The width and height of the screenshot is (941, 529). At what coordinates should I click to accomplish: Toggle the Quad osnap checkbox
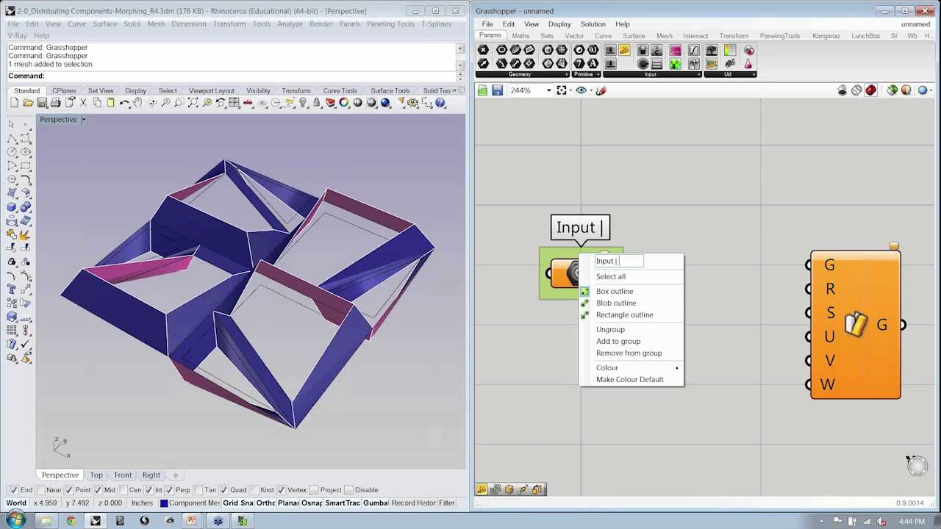click(x=223, y=490)
